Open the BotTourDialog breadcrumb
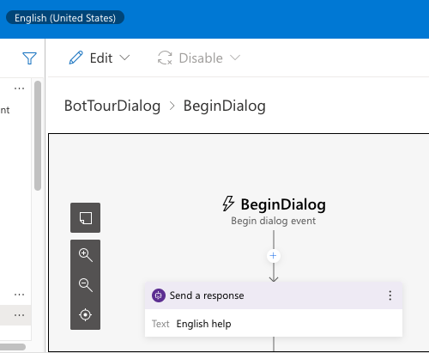The height and width of the screenshot is (353, 429). (112, 106)
